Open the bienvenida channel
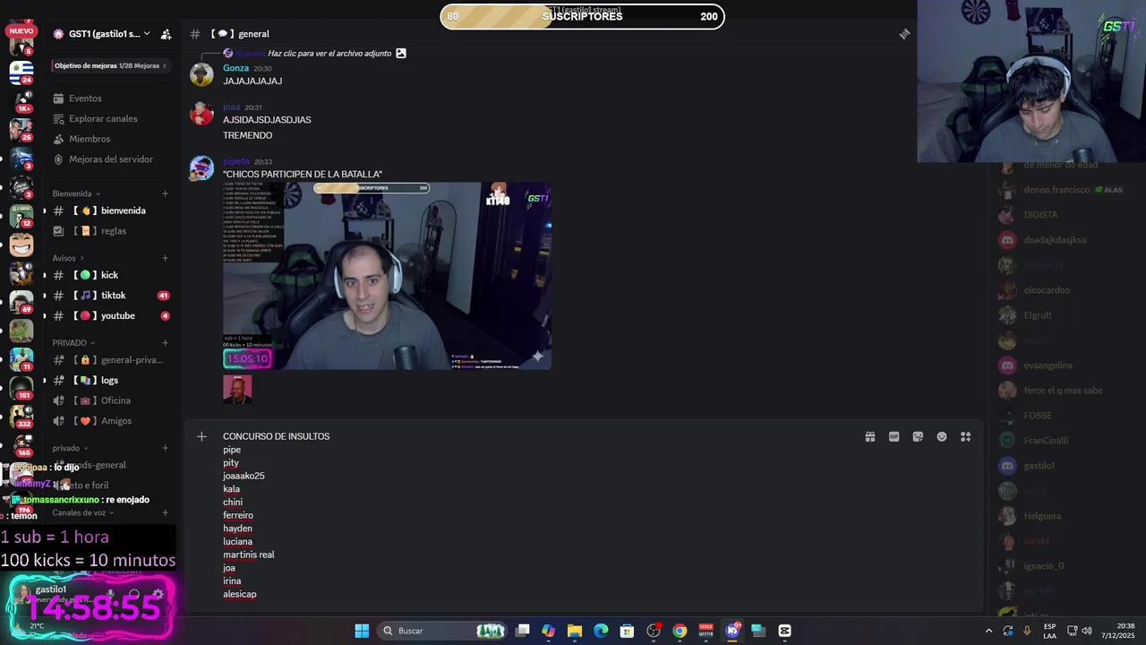The height and width of the screenshot is (645, 1146). pos(111,211)
